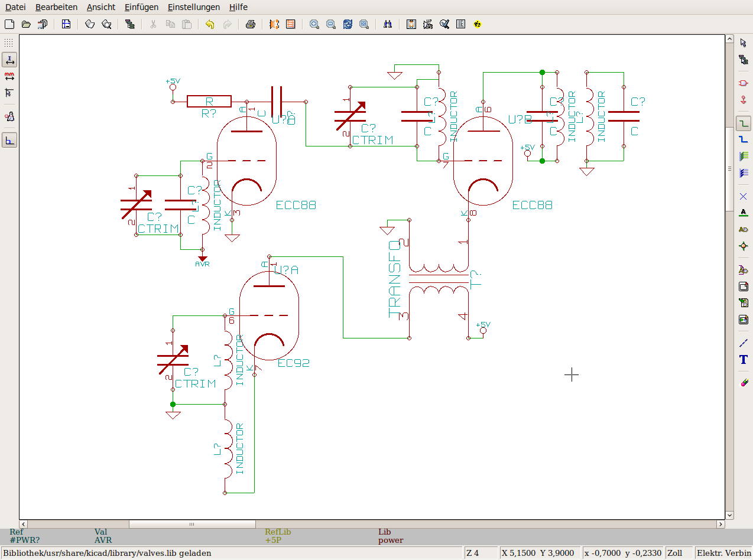Click the Find binoculars icon
Image resolution: width=753 pixels, height=560 pixels.
coord(388,24)
